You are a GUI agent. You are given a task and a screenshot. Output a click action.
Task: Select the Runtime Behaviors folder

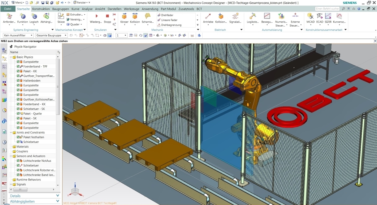pyautogui.click(x=28, y=180)
